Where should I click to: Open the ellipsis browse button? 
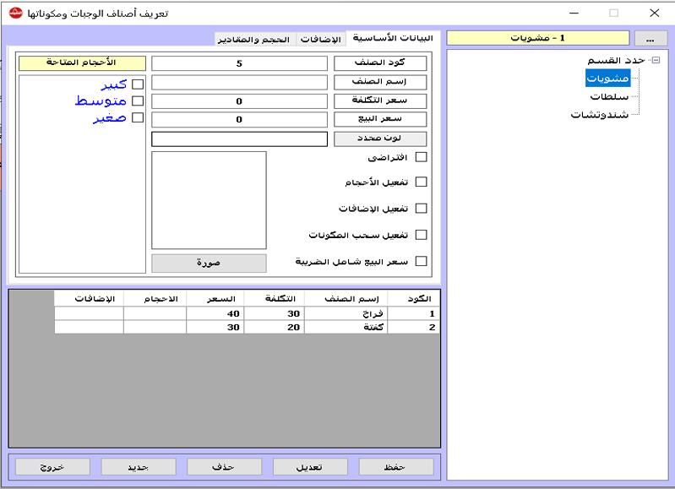[x=651, y=38]
